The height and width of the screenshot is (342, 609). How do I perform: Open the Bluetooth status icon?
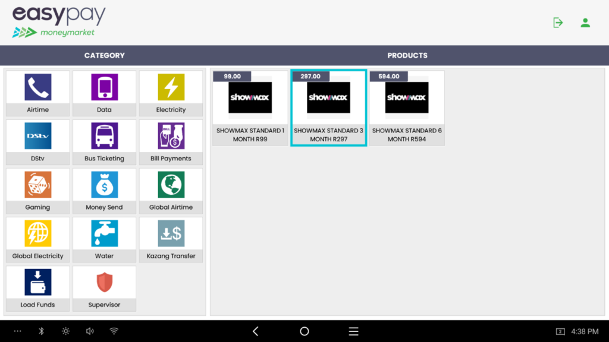coord(42,331)
